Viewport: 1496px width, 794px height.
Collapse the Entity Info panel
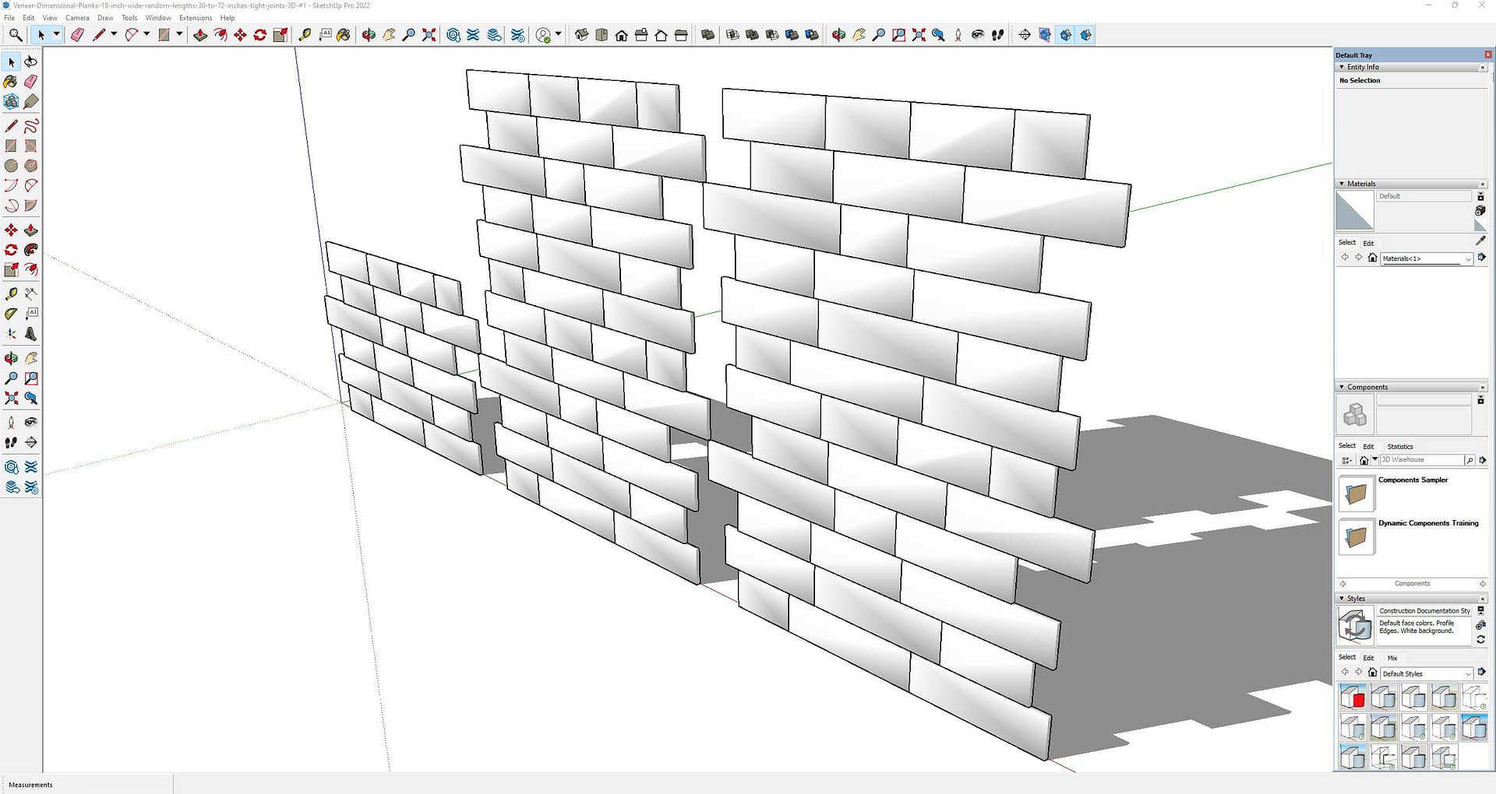pos(1342,67)
